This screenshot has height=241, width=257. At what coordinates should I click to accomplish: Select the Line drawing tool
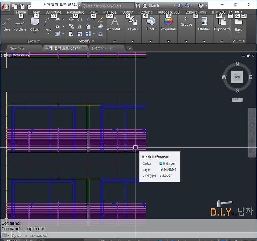point(6,24)
